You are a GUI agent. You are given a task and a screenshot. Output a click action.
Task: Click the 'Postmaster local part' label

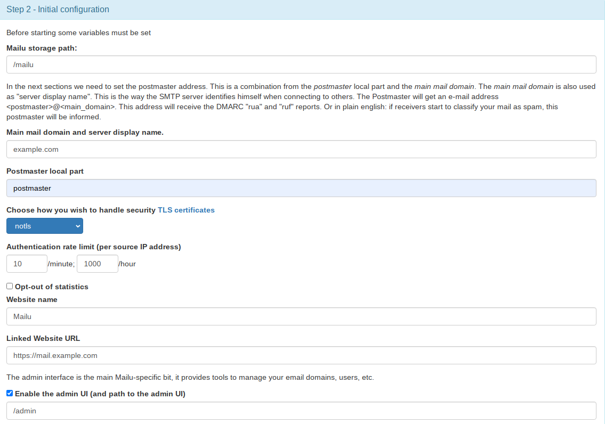45,171
